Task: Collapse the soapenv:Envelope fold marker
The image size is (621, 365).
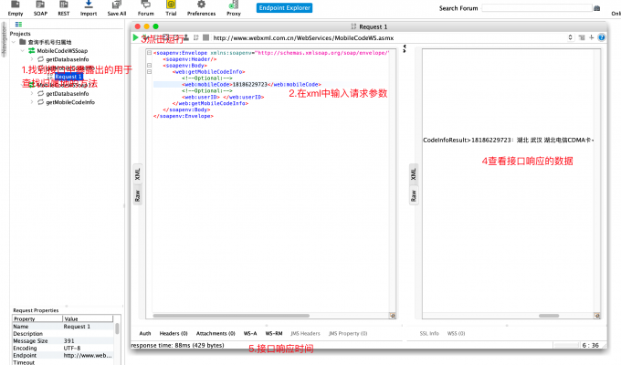Action: [149, 53]
